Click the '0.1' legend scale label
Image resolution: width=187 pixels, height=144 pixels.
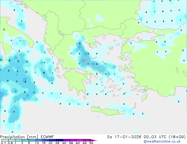coord(3,143)
